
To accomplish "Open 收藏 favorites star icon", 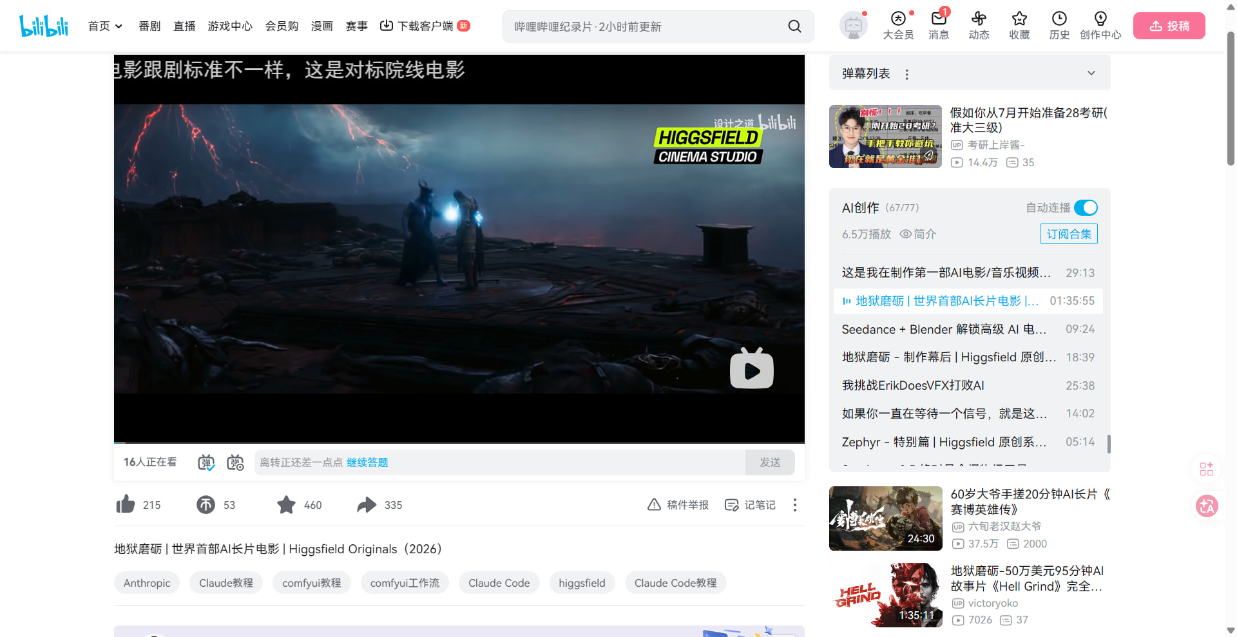I will (1019, 18).
